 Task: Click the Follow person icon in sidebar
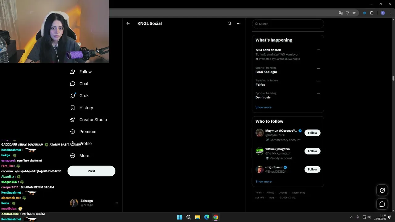73,72
